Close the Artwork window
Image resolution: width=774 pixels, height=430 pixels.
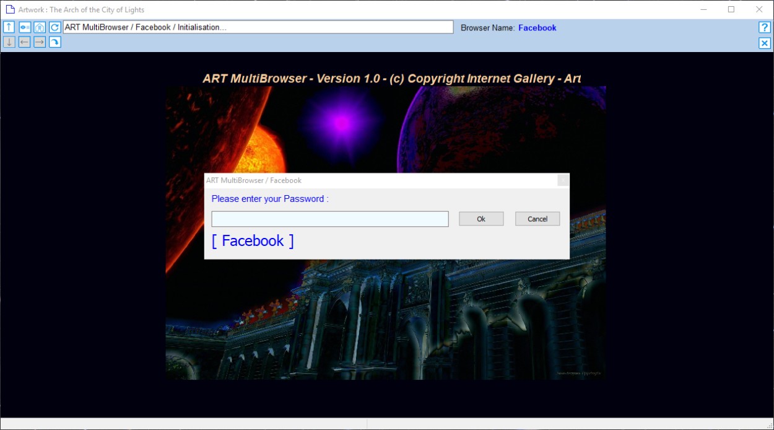pos(759,9)
